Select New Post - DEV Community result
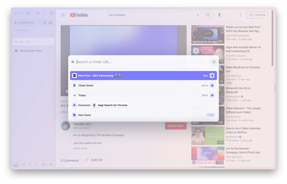This screenshot has width=287, height=184. pos(143,76)
